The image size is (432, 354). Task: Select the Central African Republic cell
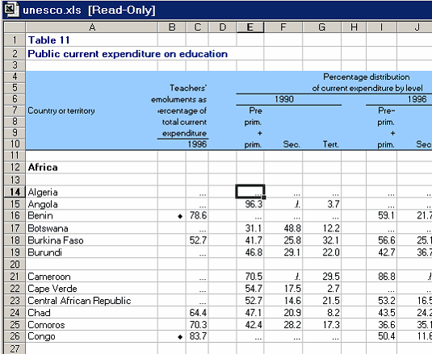tap(92, 300)
